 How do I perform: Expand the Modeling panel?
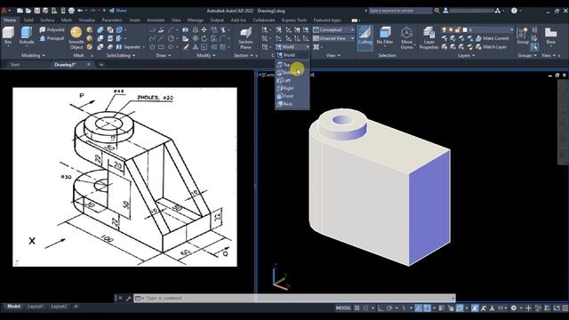tap(33, 55)
